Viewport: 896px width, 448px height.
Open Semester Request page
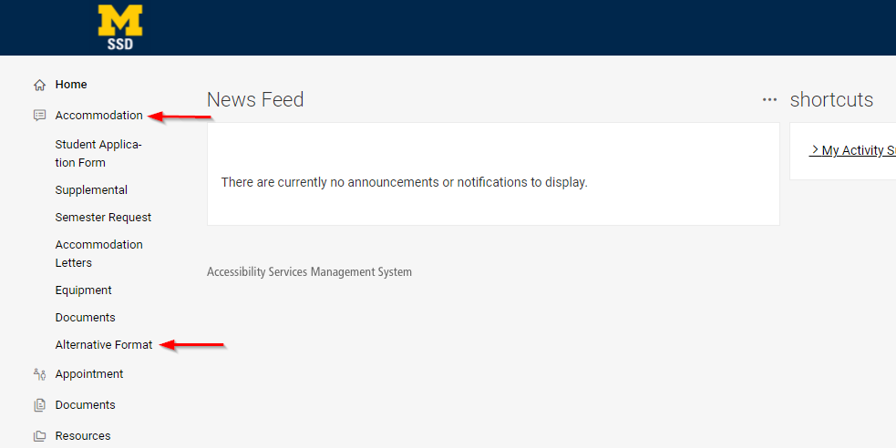coord(103,218)
